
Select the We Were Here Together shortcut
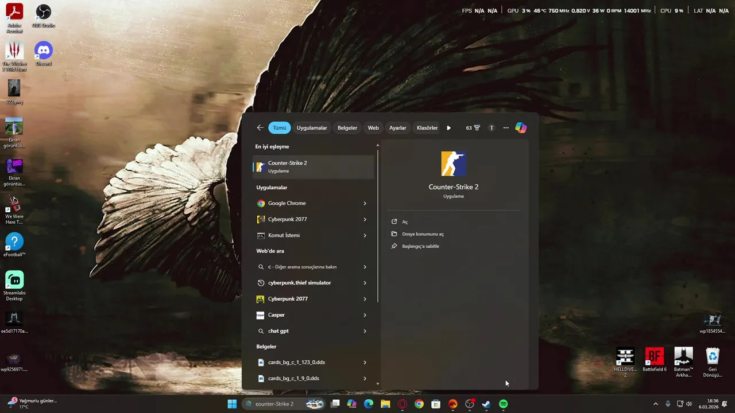click(14, 210)
